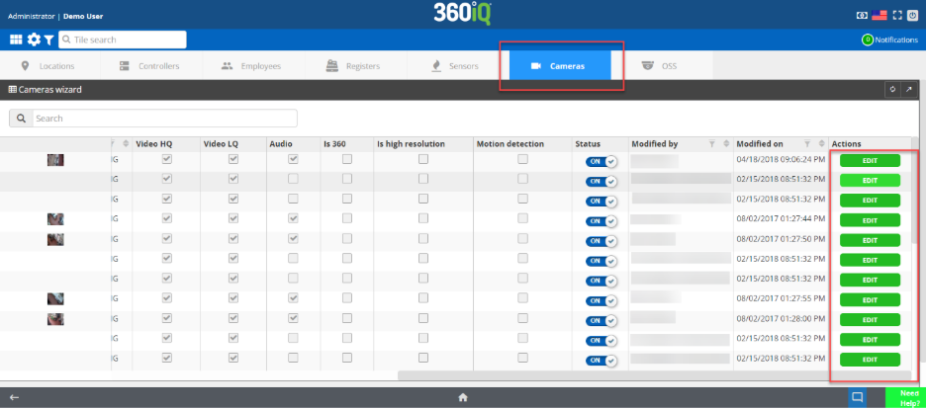Click the Need Help? button
The height and width of the screenshot is (409, 926).
[903, 397]
